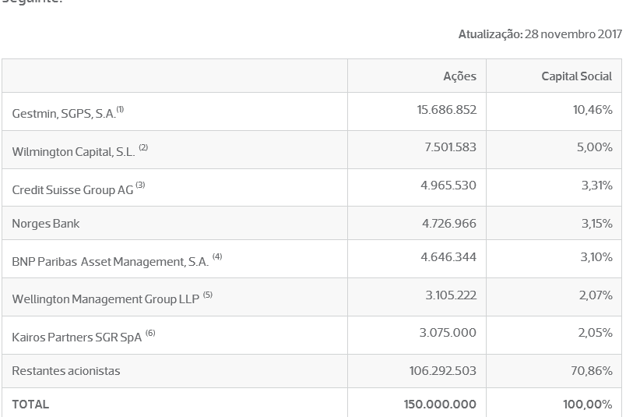Click the Credit Suisse Group AG name
The height and width of the screenshot is (417, 626).
click(72, 190)
